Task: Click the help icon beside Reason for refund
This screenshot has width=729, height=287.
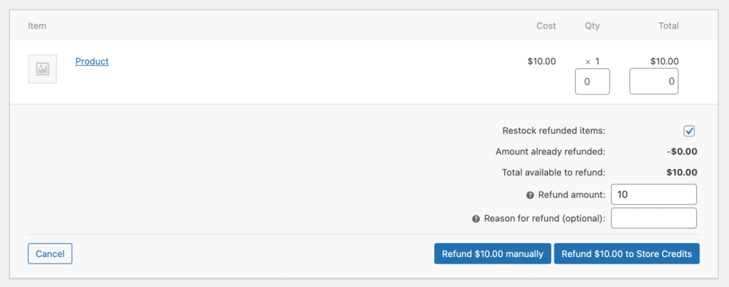Action: click(476, 219)
